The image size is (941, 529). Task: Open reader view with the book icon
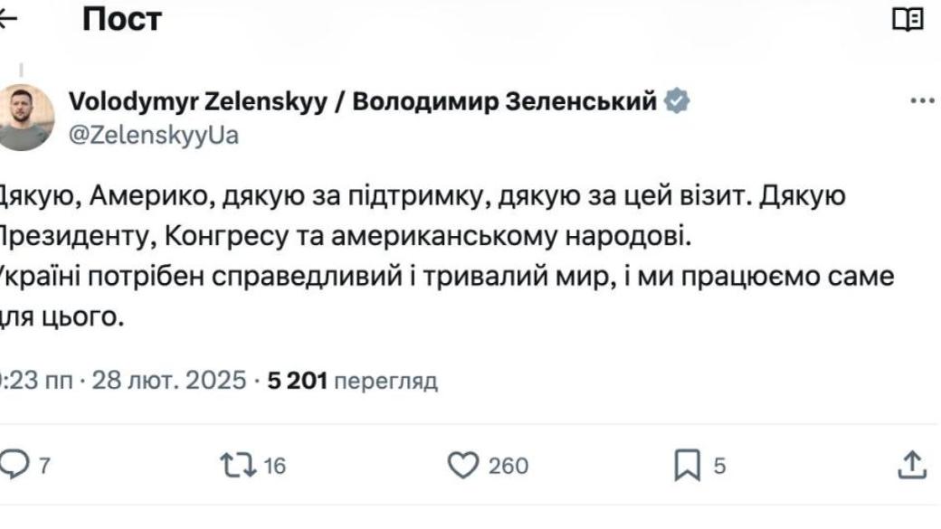pyautogui.click(x=908, y=19)
